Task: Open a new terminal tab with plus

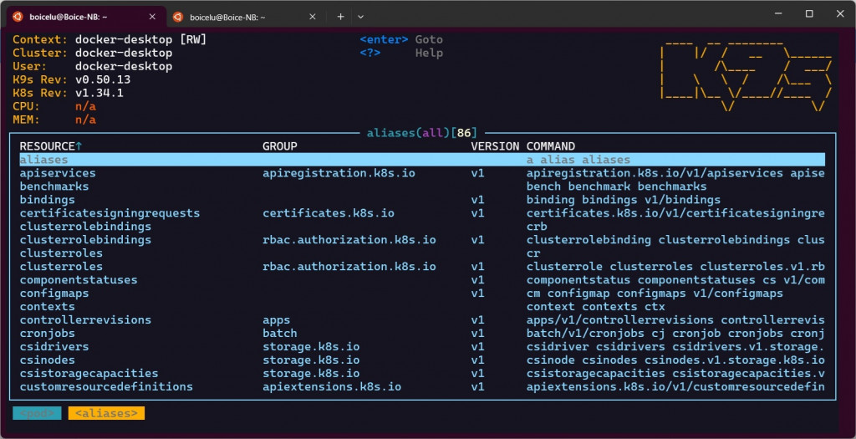Action: click(341, 17)
